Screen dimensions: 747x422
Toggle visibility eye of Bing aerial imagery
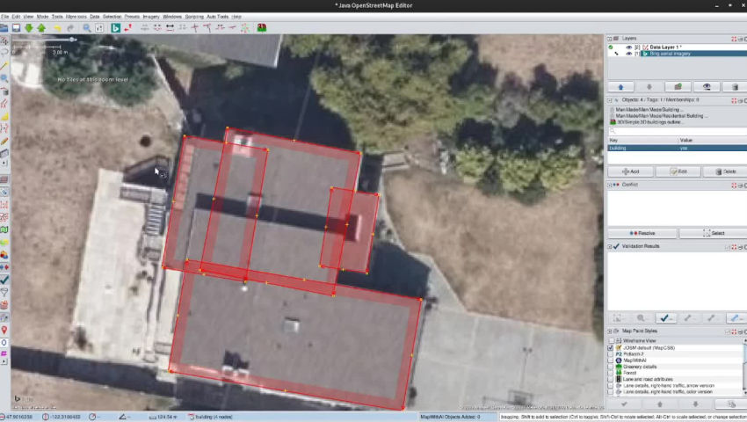point(628,54)
